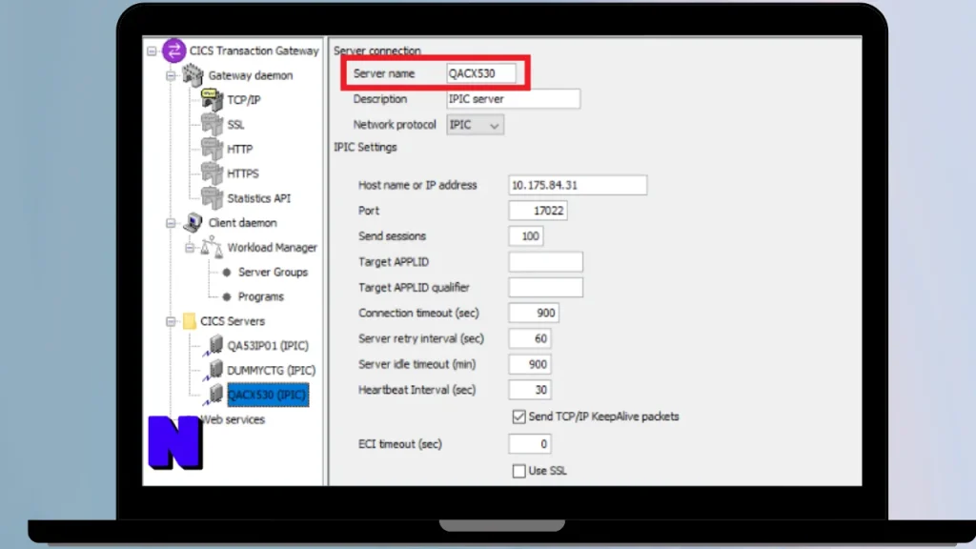Toggle Send TCP/IP KeepAlive packets checkbox
This screenshot has height=549, width=976.
518,417
